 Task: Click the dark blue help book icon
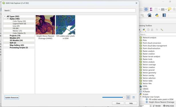coord(164,15)
